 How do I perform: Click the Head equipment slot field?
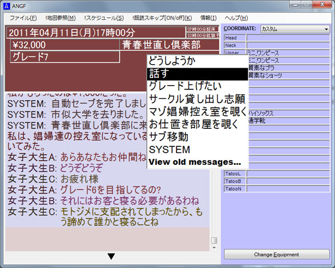(288, 38)
